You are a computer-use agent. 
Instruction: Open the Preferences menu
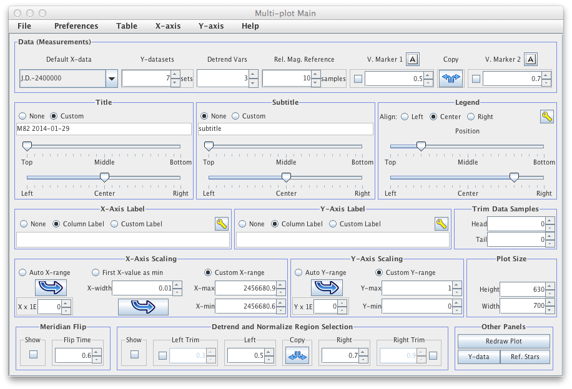[x=76, y=26]
